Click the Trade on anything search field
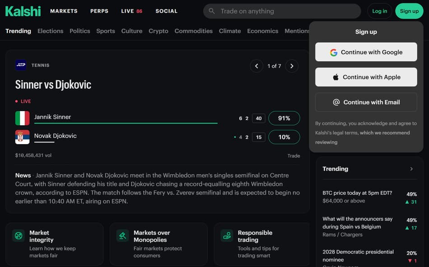429x267 pixels. pyautogui.click(x=282, y=11)
